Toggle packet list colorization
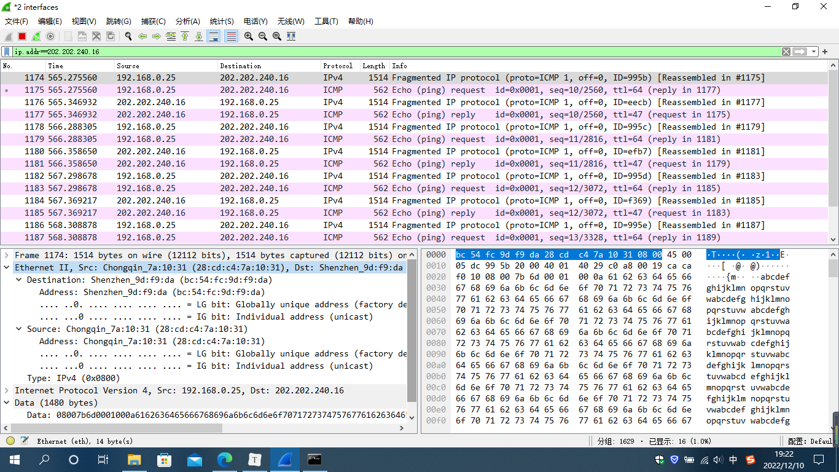Viewport: 839px width, 472px height. (x=230, y=36)
